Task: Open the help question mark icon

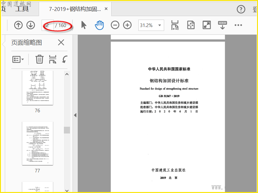Action: (x=241, y=9)
